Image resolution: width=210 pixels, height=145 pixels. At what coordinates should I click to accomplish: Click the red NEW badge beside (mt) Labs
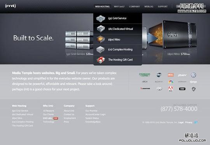tap(56, 118)
